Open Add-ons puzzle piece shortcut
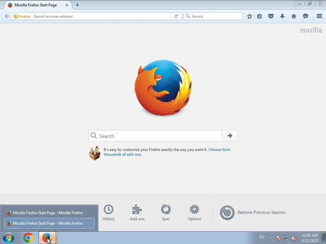 click(137, 213)
